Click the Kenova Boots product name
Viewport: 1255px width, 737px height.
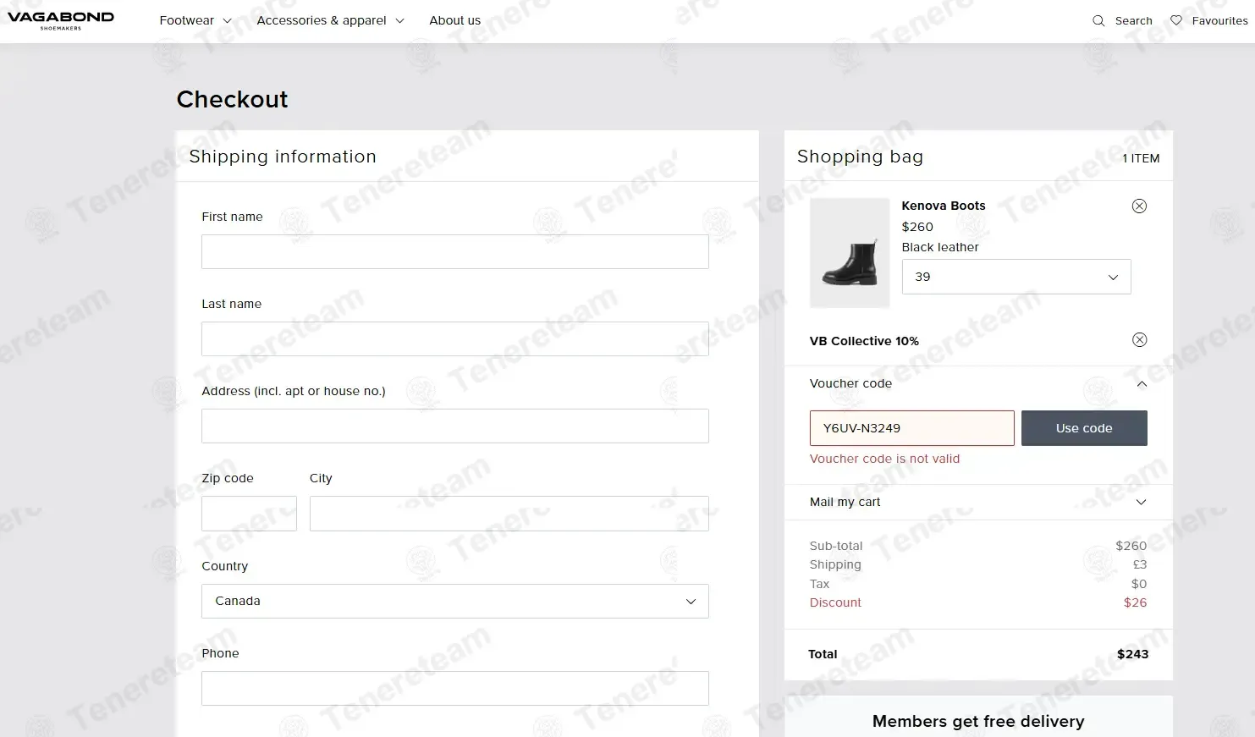944,206
